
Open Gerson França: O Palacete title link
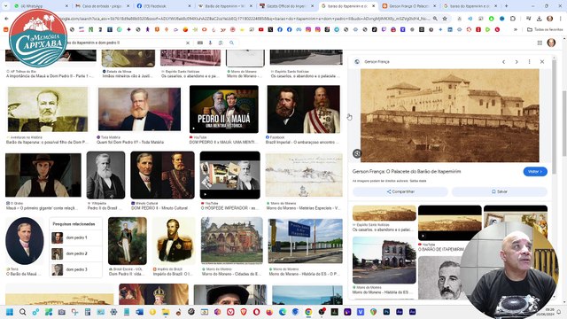click(407, 171)
